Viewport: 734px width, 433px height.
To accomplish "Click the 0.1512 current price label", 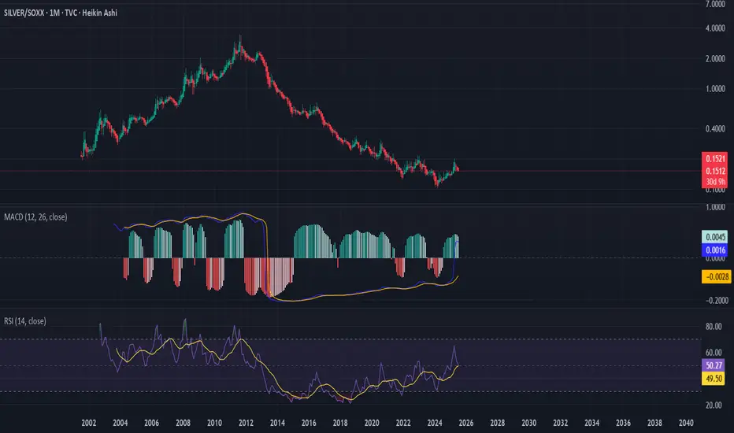I will [715, 171].
